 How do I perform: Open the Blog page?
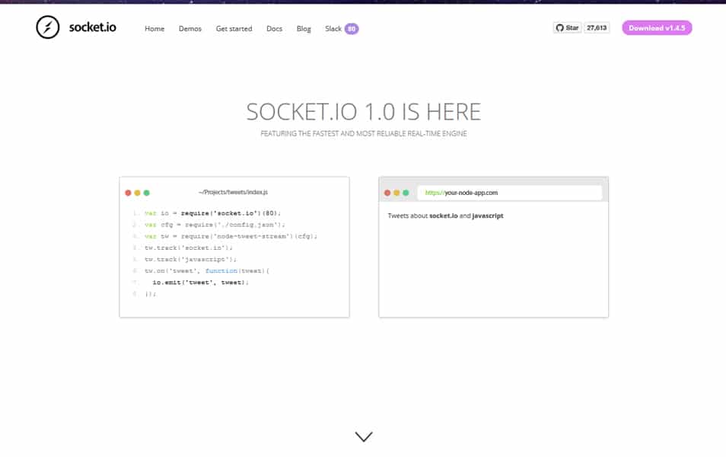tap(304, 28)
